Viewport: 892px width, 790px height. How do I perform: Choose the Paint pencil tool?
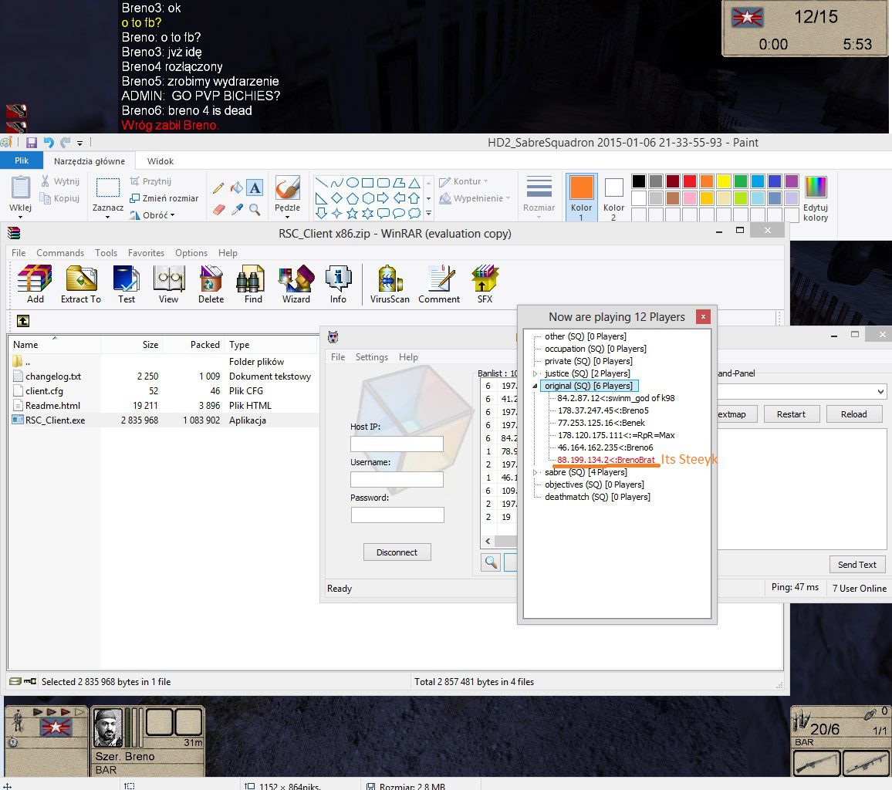coord(218,187)
